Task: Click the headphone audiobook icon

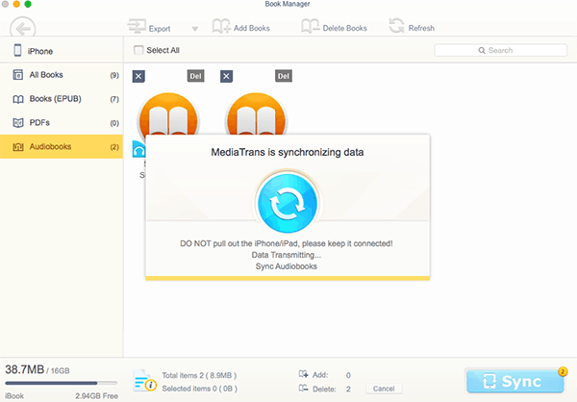Action: (138, 149)
